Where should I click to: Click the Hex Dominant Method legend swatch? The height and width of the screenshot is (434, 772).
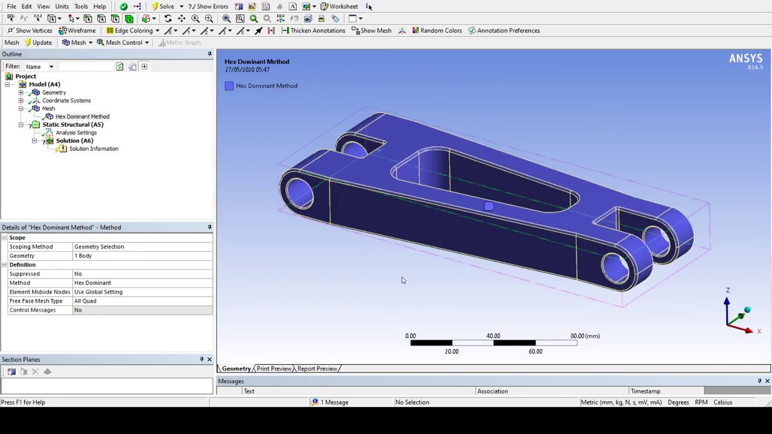(229, 86)
